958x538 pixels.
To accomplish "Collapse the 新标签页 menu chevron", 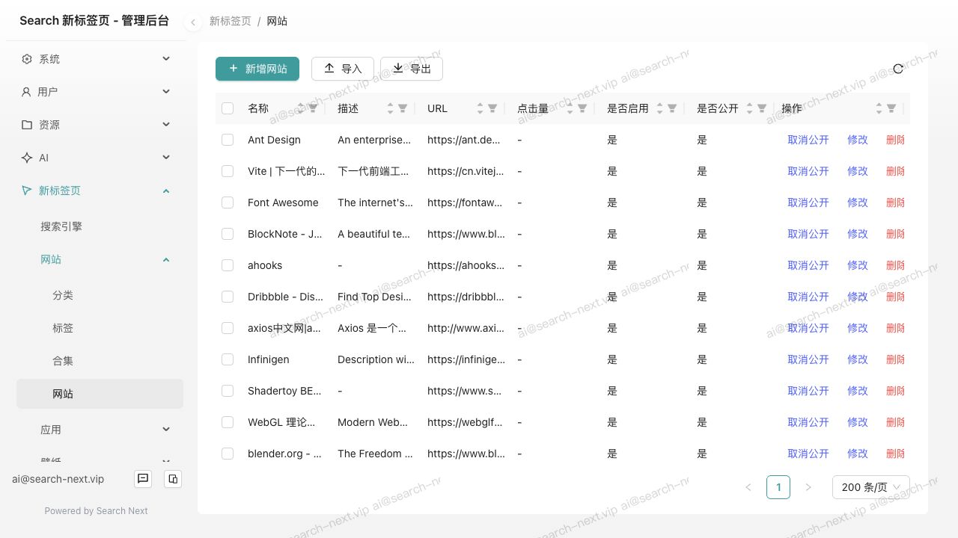I will pos(166,191).
